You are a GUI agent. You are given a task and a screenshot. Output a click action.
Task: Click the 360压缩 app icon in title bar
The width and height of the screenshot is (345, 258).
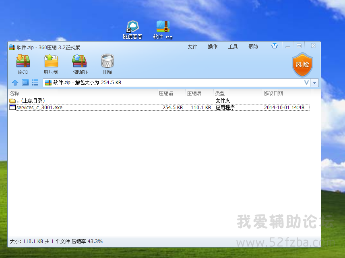point(12,47)
